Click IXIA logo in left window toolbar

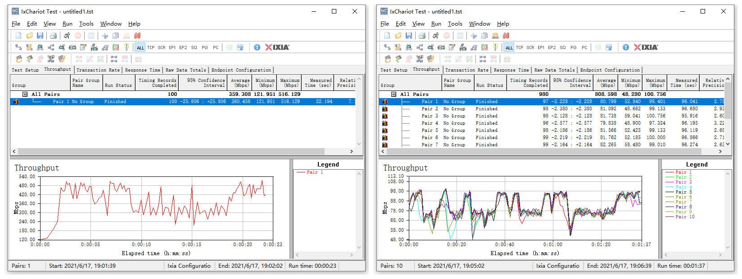coord(277,47)
